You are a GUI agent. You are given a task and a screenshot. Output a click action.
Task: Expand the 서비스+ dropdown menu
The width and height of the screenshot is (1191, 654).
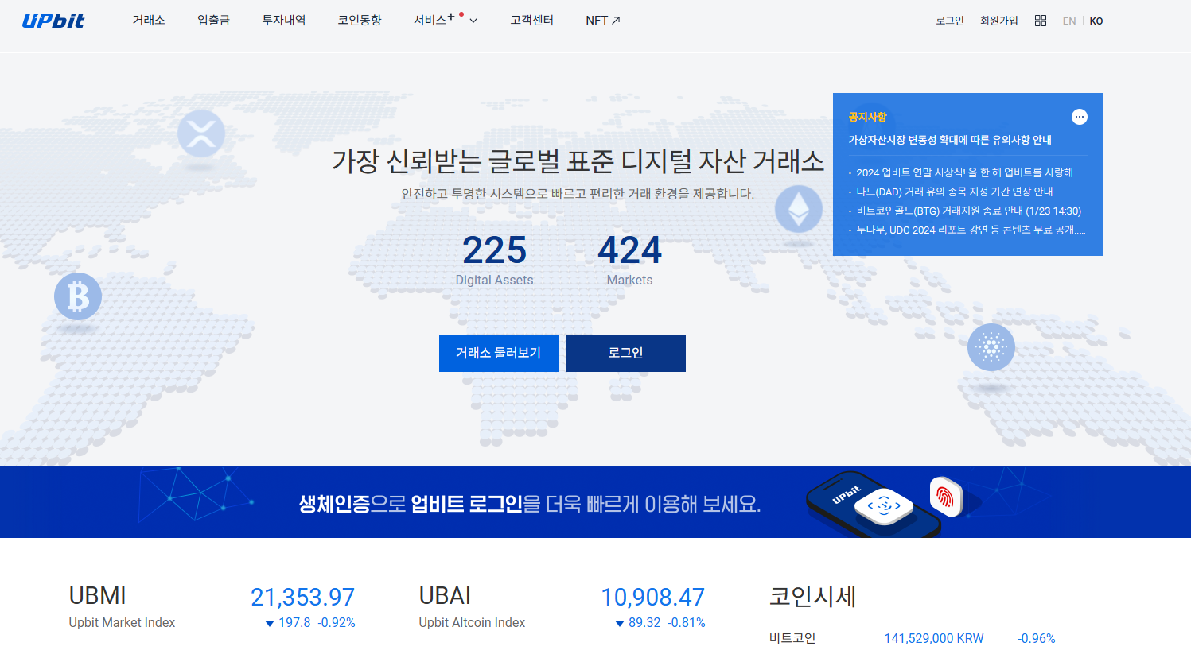[446, 20]
